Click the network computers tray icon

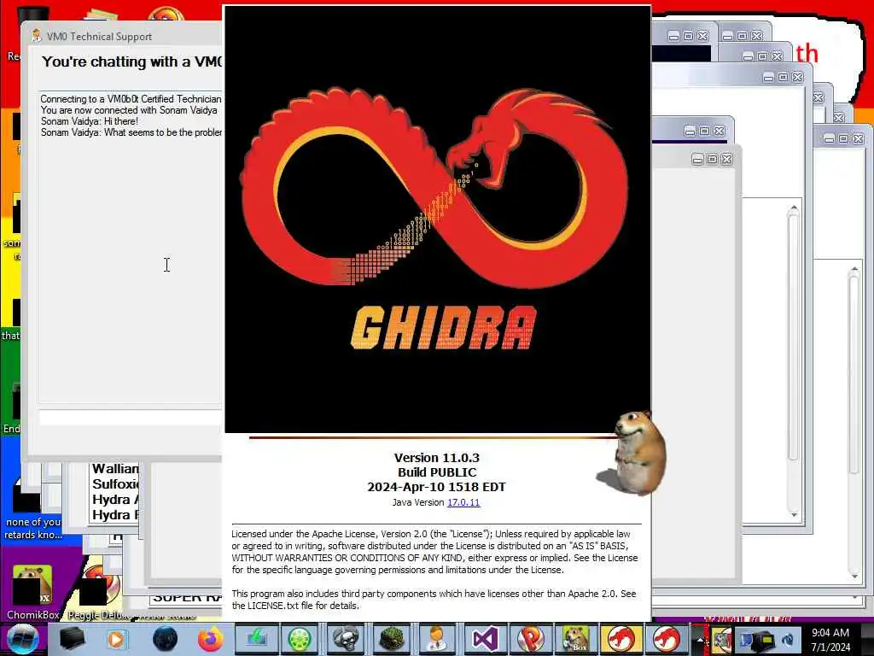click(756, 639)
